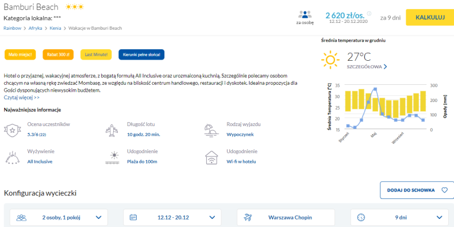The width and height of the screenshot is (454, 227).
Task: Click the 'Last Minute!' badge
Action: [96, 54]
